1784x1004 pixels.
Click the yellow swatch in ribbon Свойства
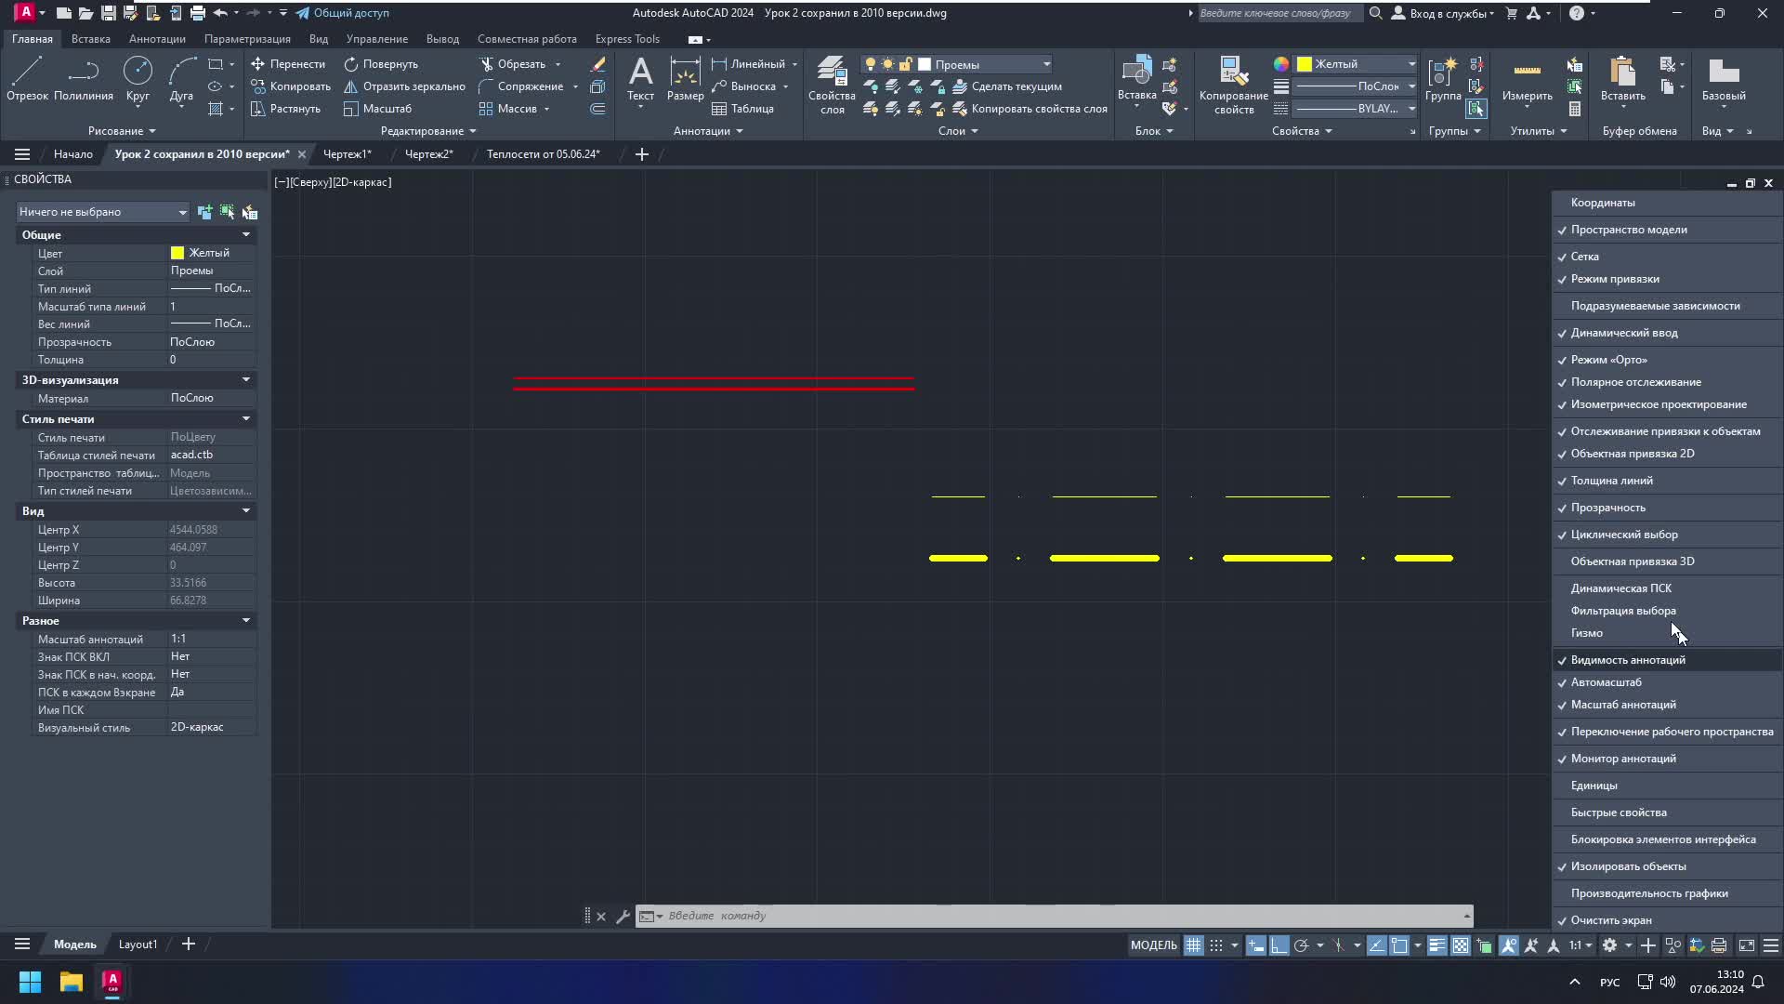[x=1305, y=64]
